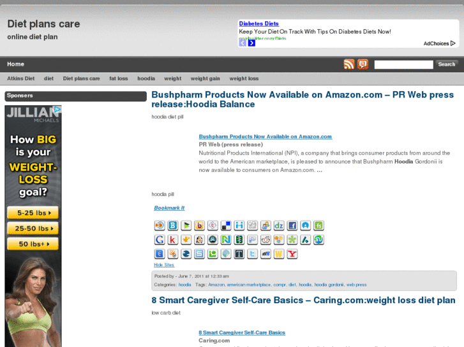Click the Search button
This screenshot has height=347, width=464.
[447, 64]
